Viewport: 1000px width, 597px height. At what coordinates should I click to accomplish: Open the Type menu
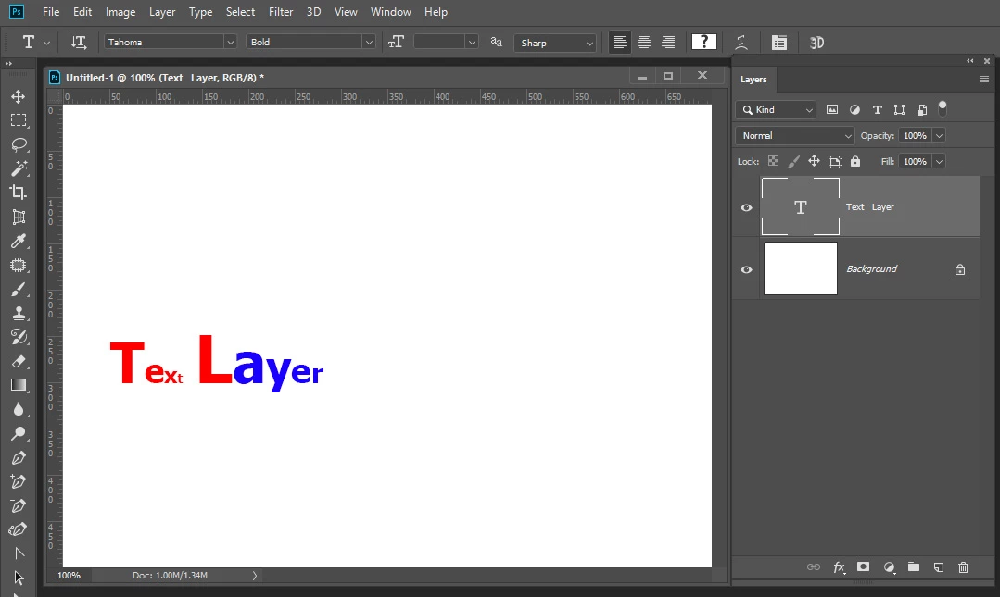[200, 12]
